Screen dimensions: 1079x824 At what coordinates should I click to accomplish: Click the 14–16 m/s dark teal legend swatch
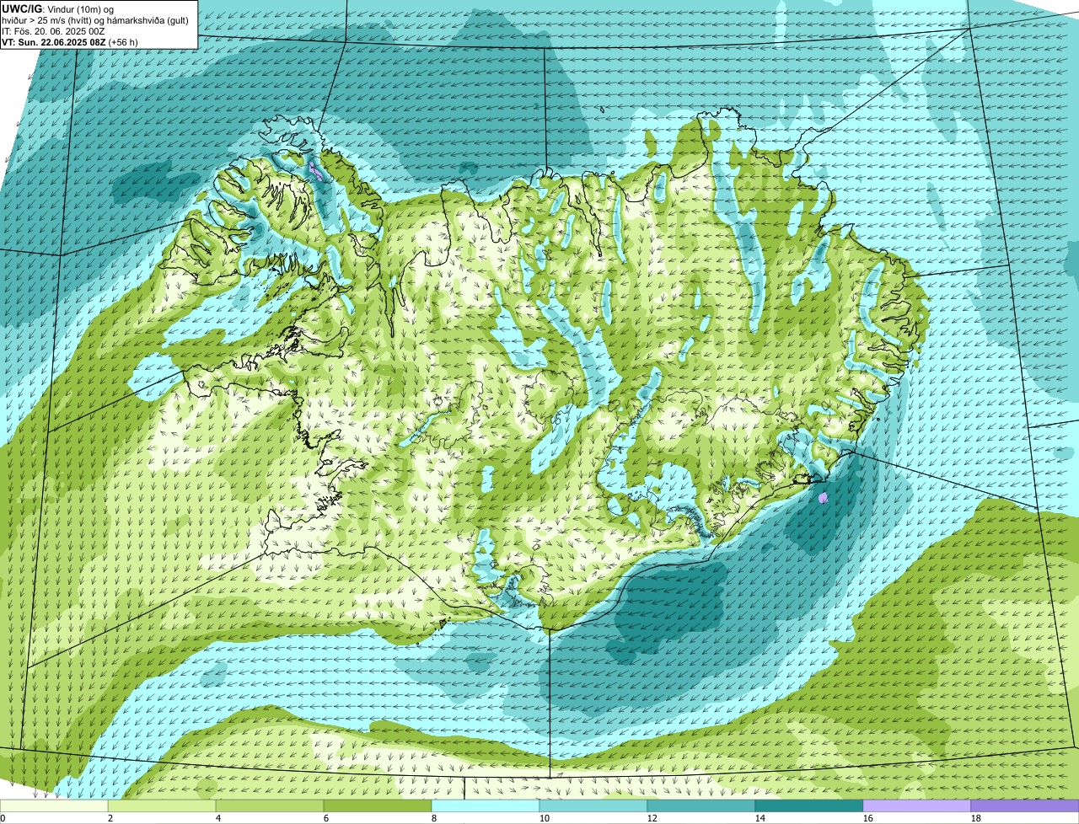[809, 806]
